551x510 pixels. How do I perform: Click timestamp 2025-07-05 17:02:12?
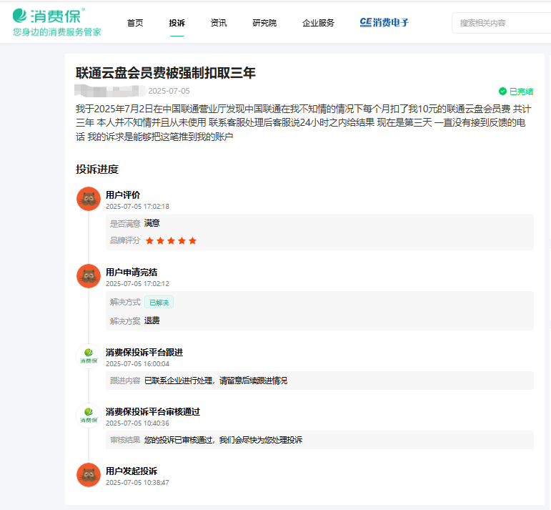(137, 284)
